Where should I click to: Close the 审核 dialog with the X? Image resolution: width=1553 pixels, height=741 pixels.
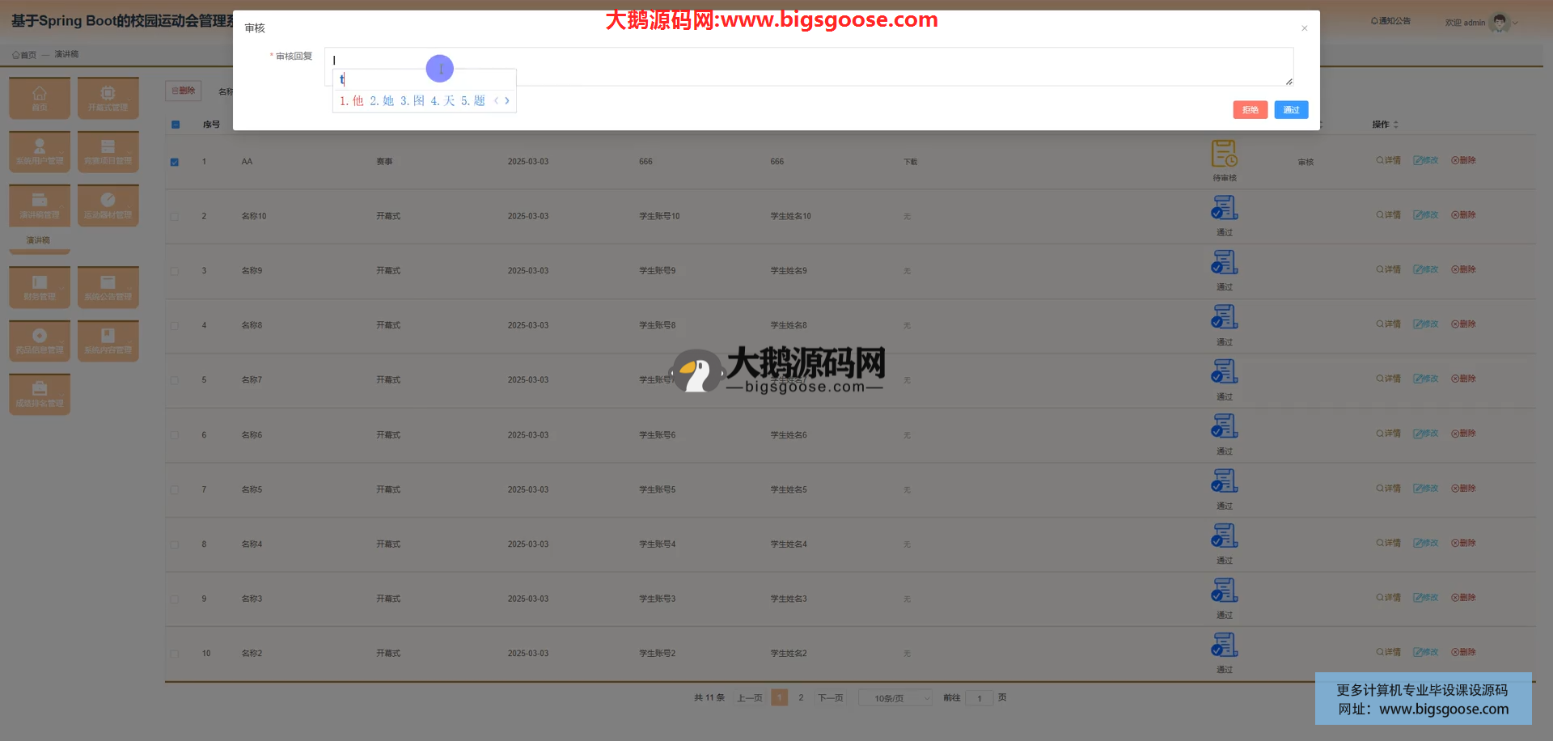click(x=1304, y=28)
